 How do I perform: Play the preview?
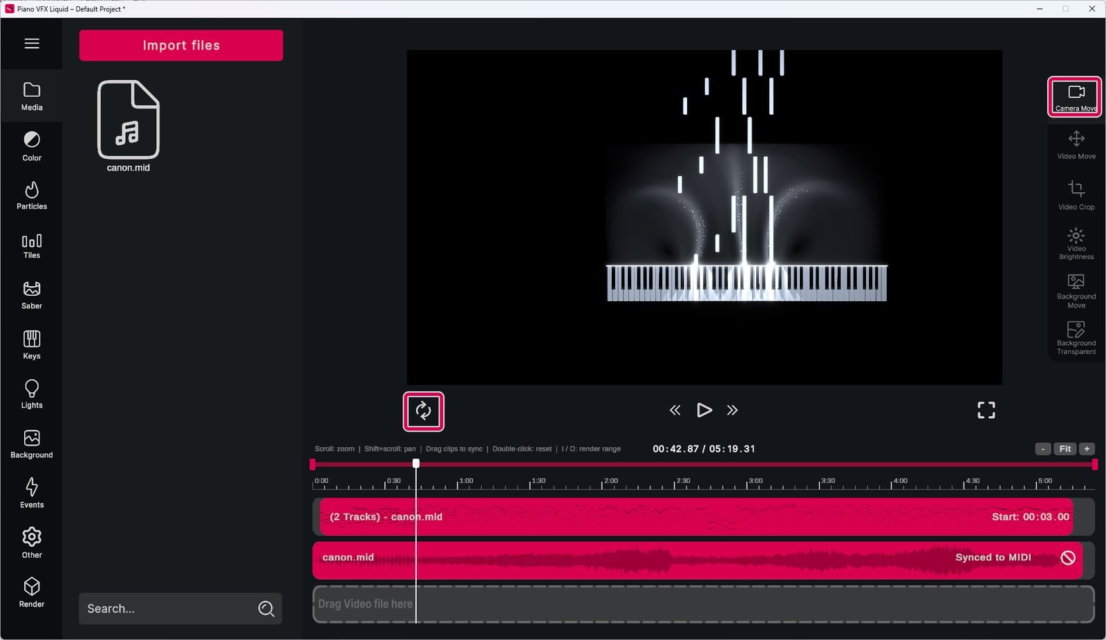[x=704, y=411]
